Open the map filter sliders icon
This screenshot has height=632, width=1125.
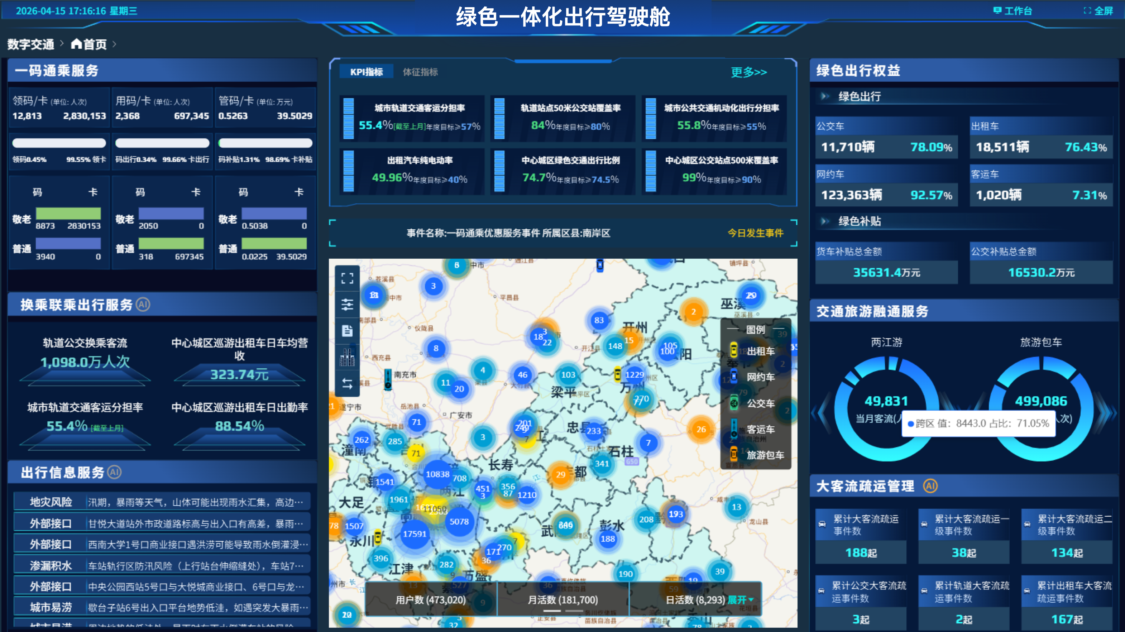coord(347,305)
